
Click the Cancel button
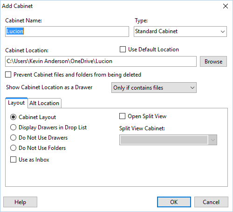pyautogui.click(x=211, y=202)
